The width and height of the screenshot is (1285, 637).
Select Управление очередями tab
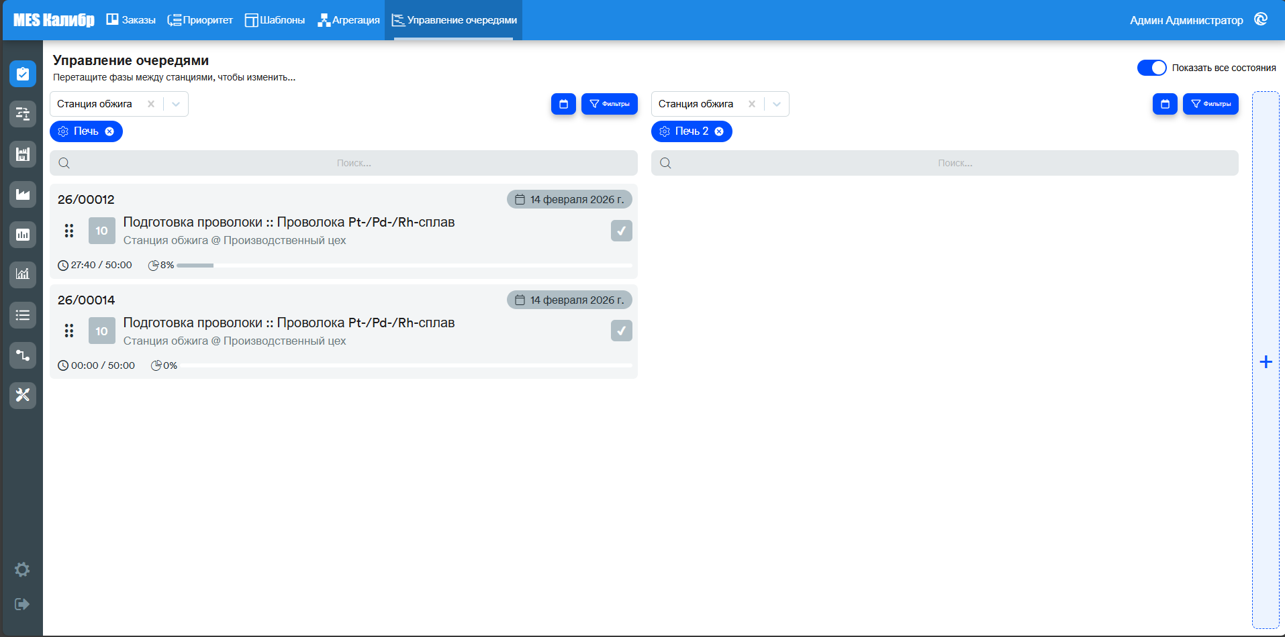click(x=454, y=20)
